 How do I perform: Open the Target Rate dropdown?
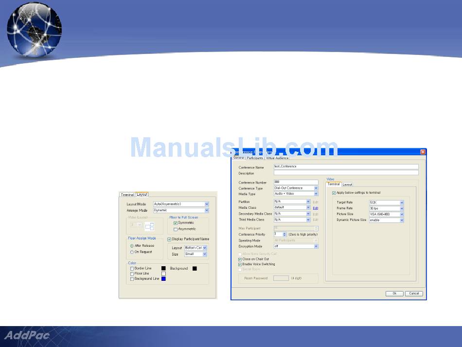click(x=387, y=202)
